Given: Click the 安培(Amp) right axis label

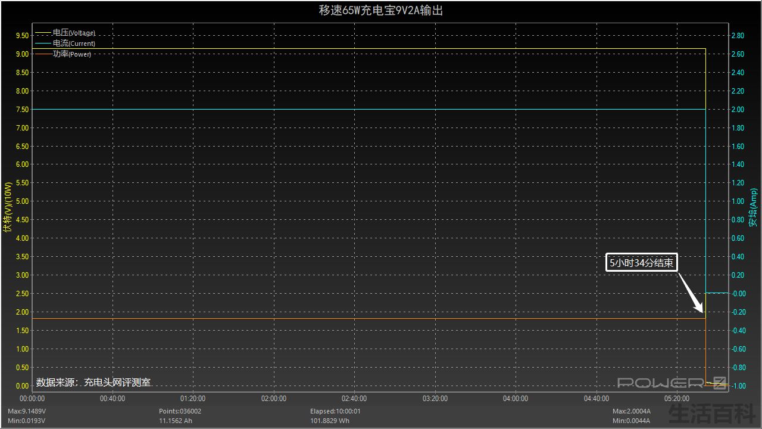Looking at the screenshot, I should coord(754,207).
